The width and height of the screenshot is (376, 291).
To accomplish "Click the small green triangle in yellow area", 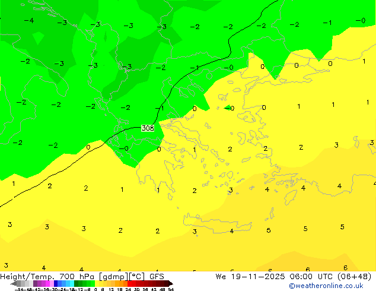I will tap(228, 107).
